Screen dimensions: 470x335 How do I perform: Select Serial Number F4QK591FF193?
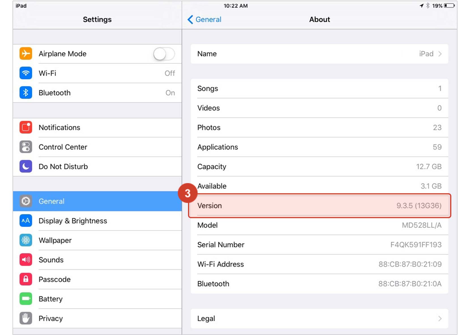pyautogui.click(x=416, y=245)
